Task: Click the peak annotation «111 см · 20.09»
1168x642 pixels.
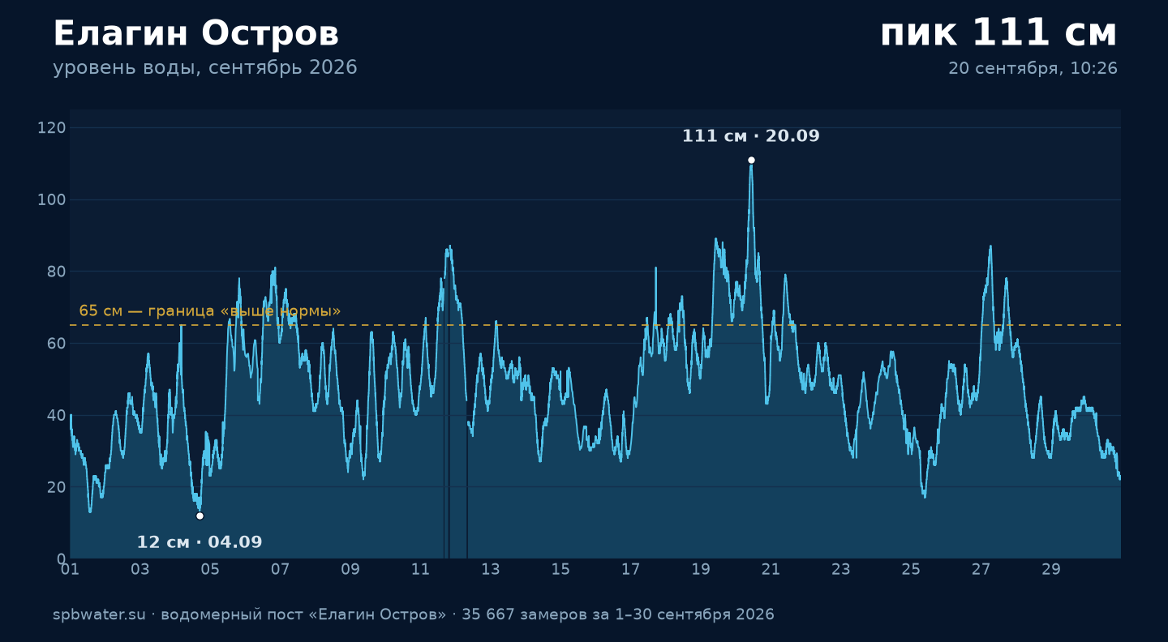Action: pos(750,136)
